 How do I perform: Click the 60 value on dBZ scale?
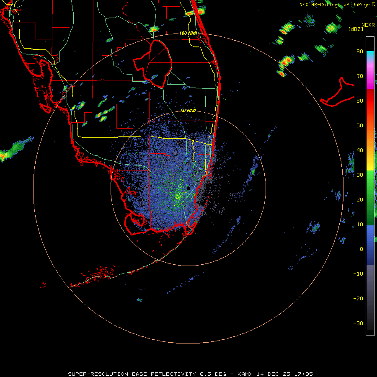(360, 101)
